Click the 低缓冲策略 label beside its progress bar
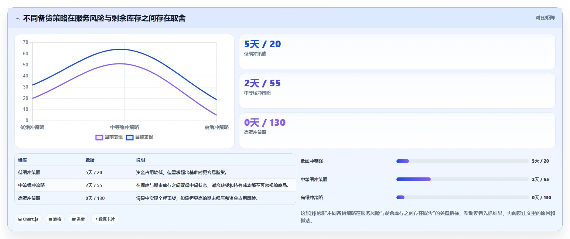 312,161
